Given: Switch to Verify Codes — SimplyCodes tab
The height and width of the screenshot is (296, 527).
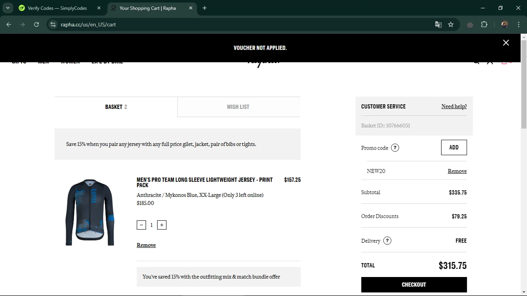Looking at the screenshot, I should click(57, 8).
